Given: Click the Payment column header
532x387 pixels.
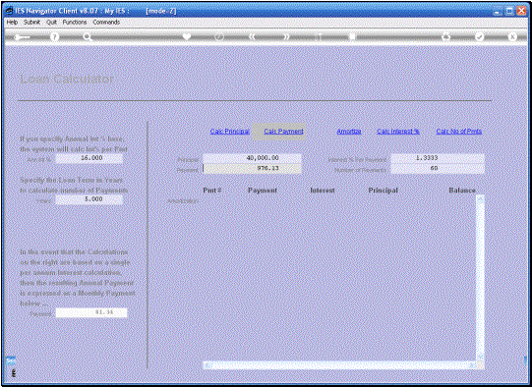Looking at the screenshot, I should pyautogui.click(x=263, y=191).
